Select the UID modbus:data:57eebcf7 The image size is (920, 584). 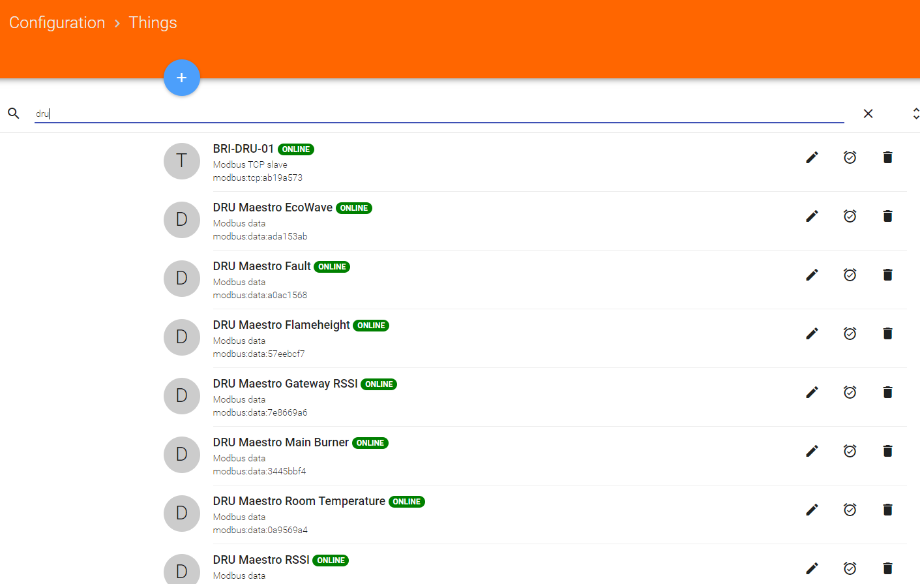(x=259, y=354)
